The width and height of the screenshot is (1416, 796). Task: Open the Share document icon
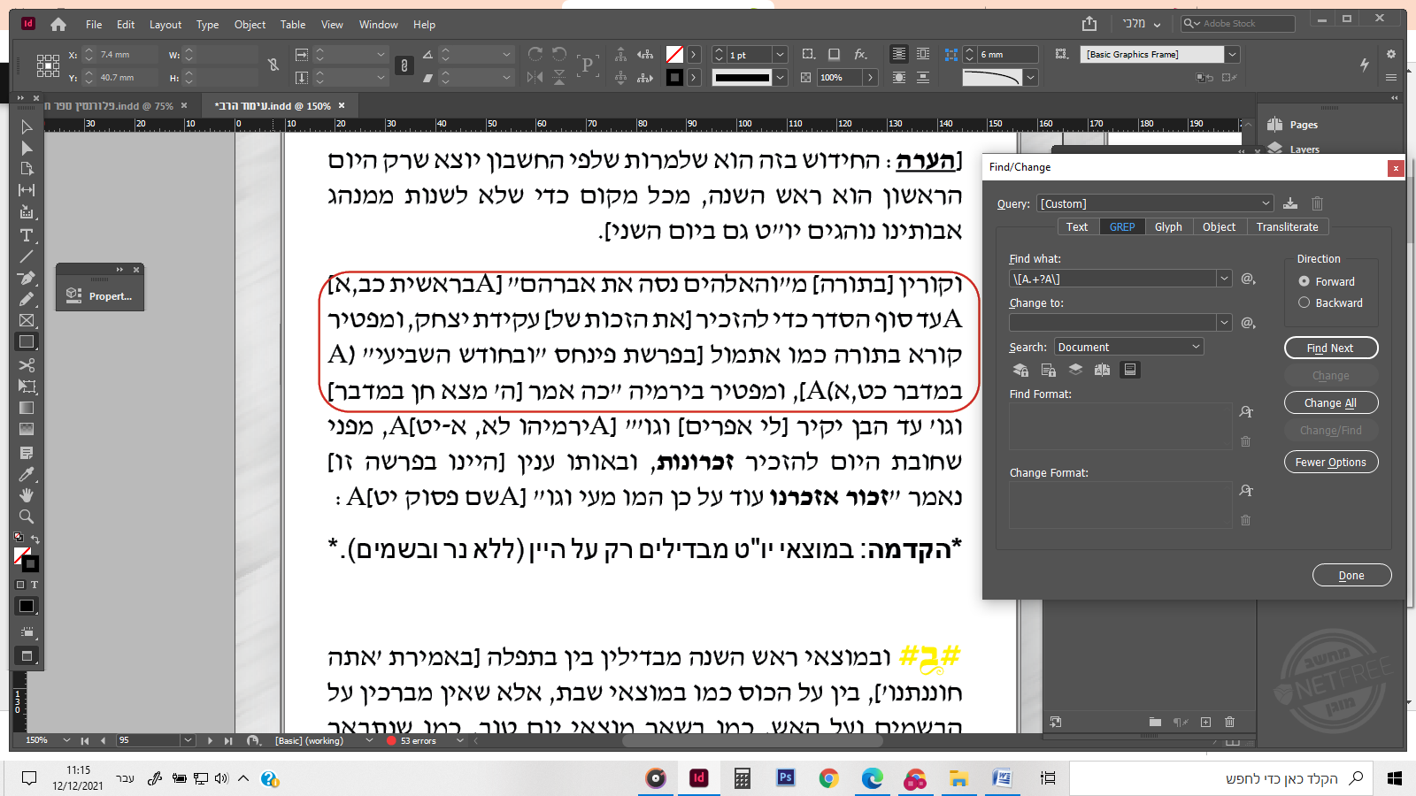pyautogui.click(x=1089, y=24)
